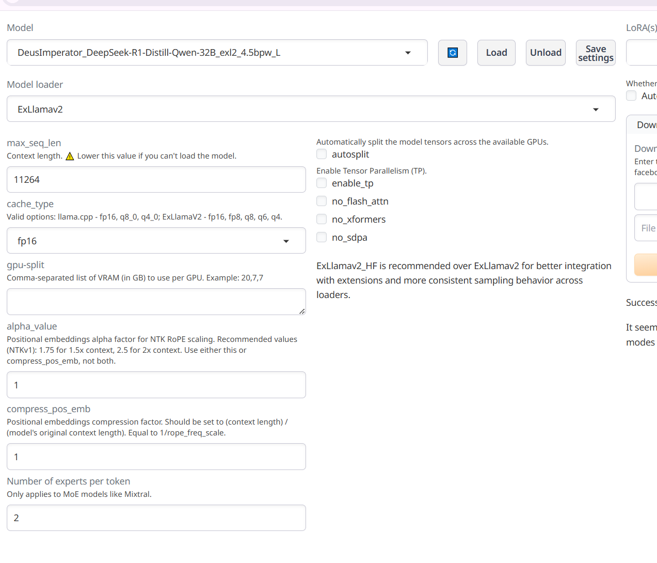657x563 pixels.
Task: Enable the autosplit checkbox
Action: 322,154
